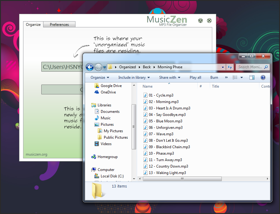
Task: Go back with the Explorer Back arrow
Action: 90,67
